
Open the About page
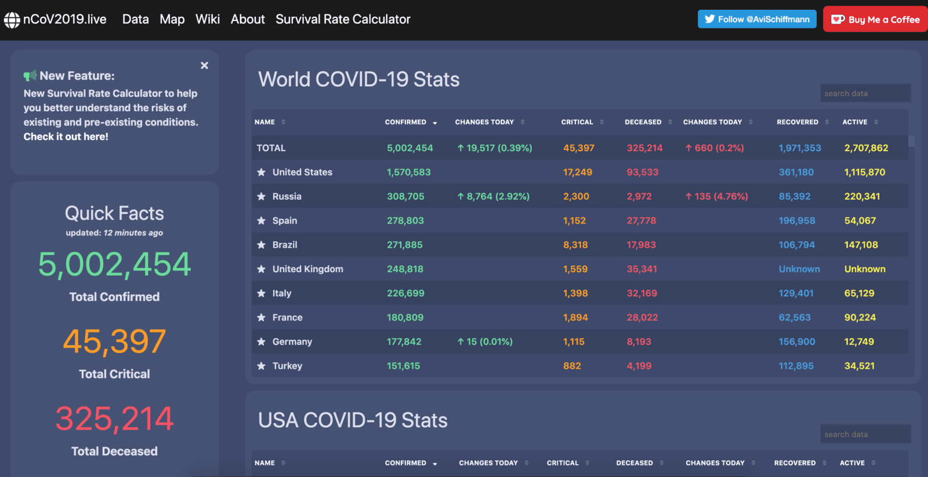(x=248, y=19)
